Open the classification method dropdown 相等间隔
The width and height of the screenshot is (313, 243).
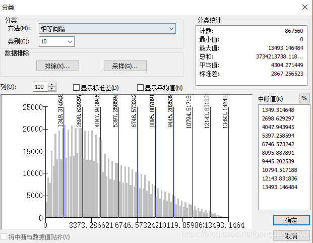pyautogui.click(x=107, y=29)
